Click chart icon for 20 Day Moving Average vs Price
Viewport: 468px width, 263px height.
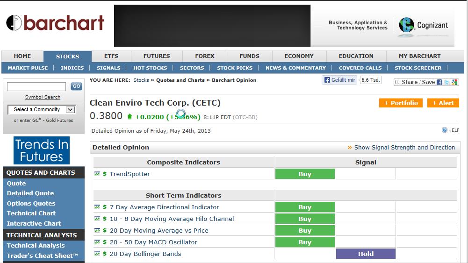coord(97,230)
